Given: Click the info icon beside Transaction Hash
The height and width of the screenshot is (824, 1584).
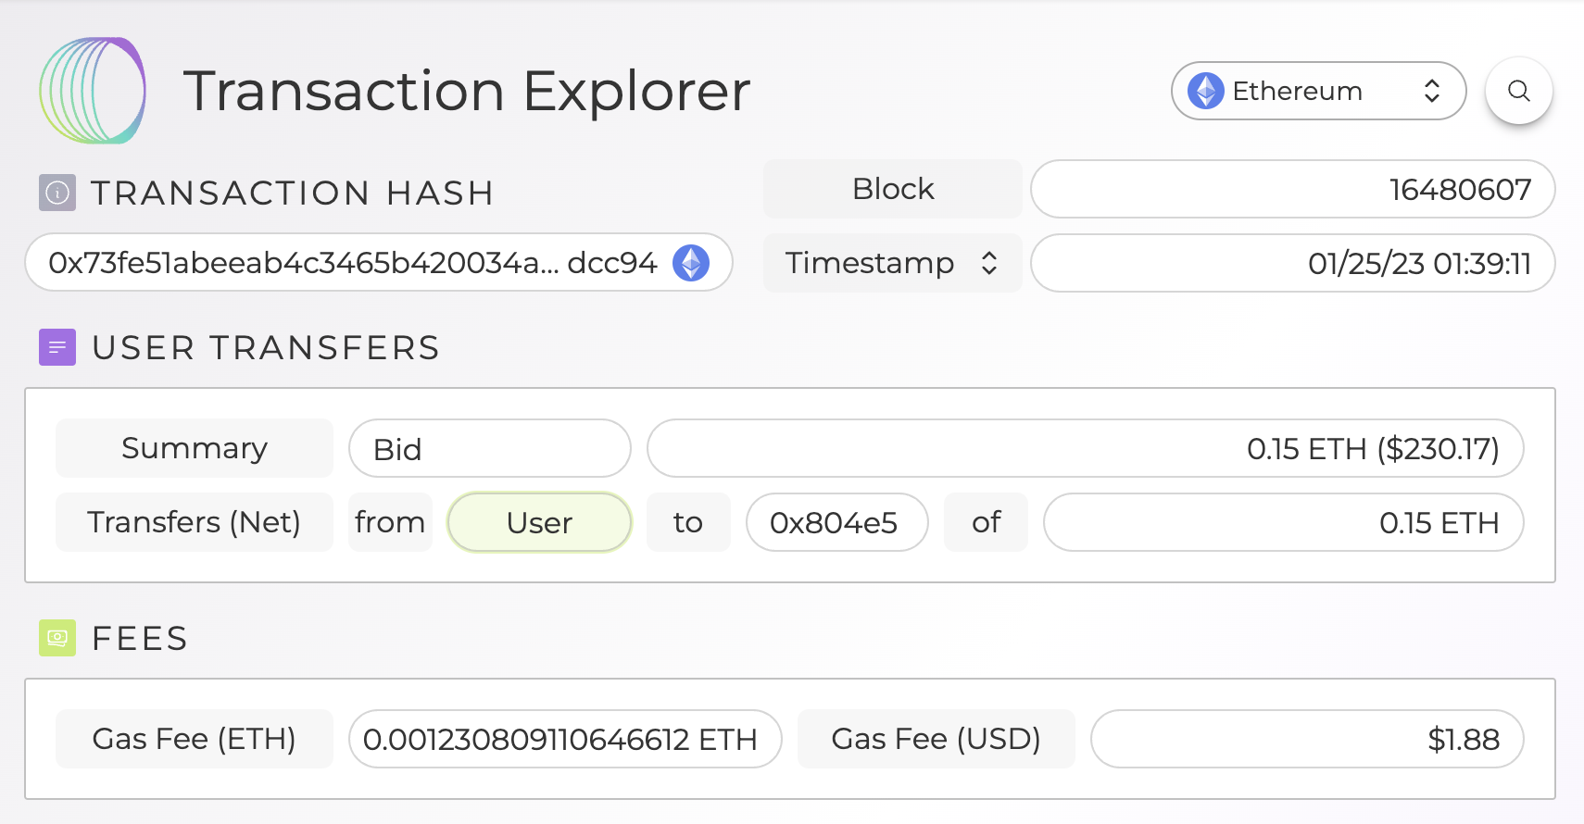Looking at the screenshot, I should (x=57, y=193).
